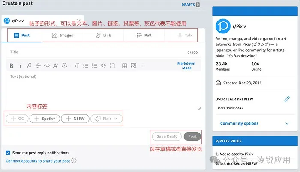Switch to the Link tab
This screenshot has width=300, height=172.
104,36
